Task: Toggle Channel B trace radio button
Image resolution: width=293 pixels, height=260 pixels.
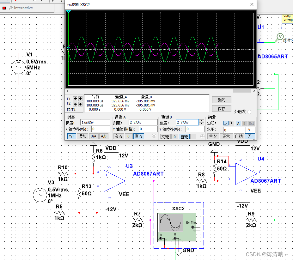Action: (x=202, y=136)
